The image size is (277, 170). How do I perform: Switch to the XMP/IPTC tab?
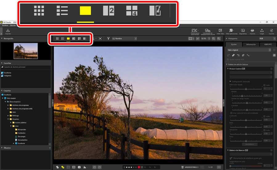pos(268,44)
